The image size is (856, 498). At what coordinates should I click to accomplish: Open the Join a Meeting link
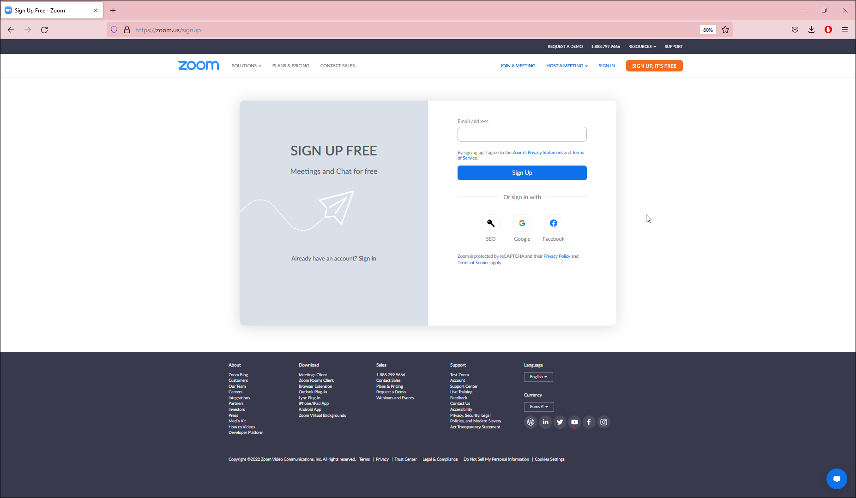pyautogui.click(x=518, y=66)
